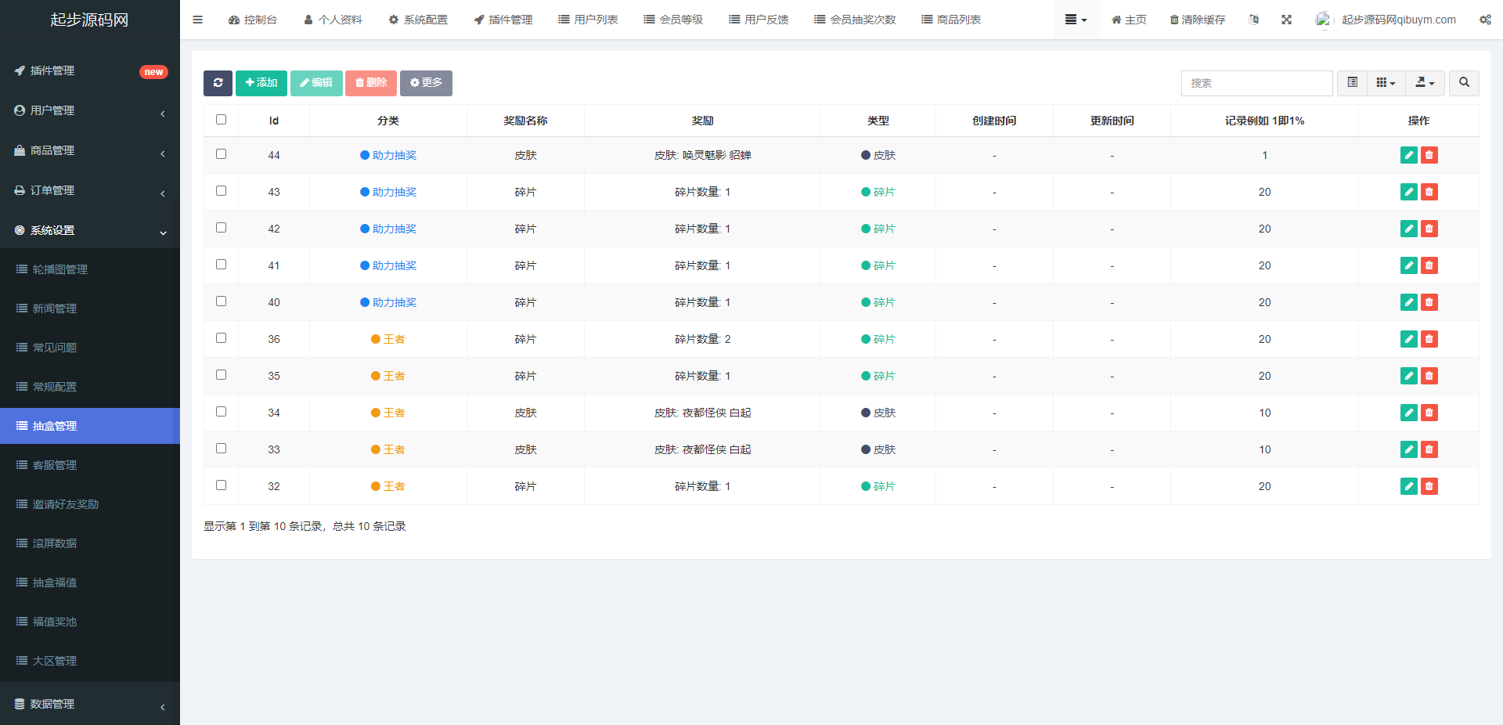Screen dimensions: 1503x725
Task: Open the export data dropdown
Action: (1425, 83)
